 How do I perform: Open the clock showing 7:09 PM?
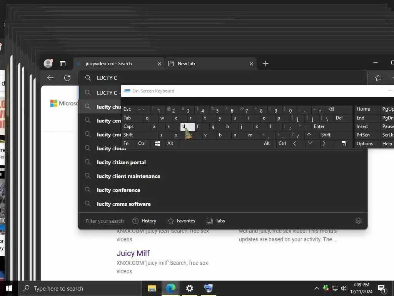click(361, 288)
